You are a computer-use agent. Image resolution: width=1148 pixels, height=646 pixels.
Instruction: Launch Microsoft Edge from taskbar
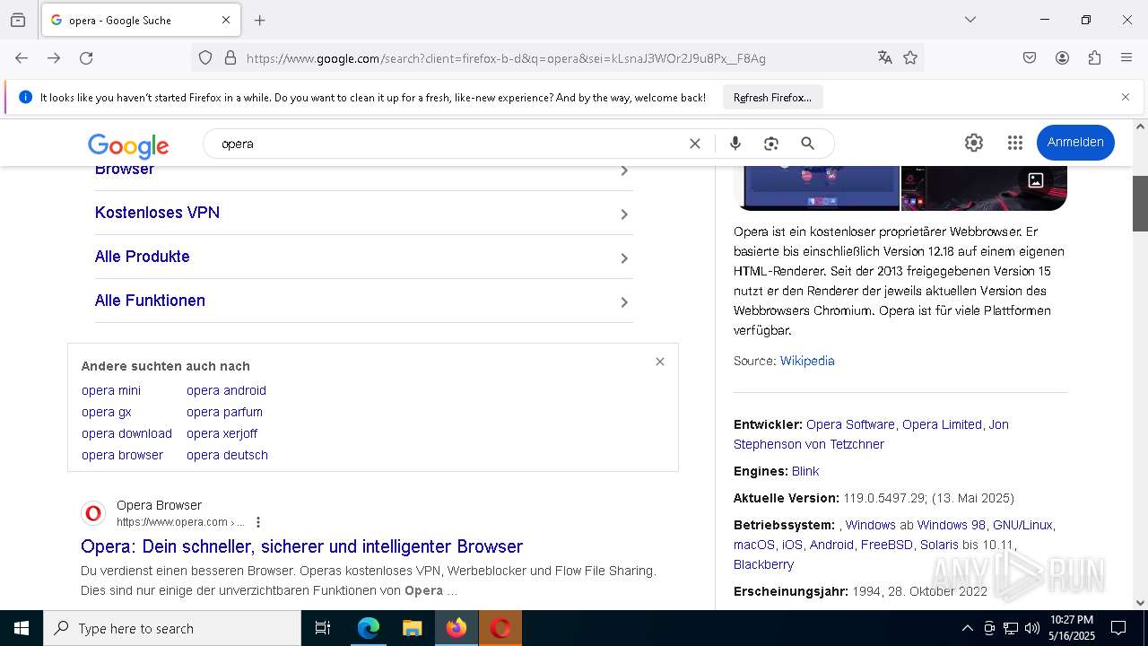[369, 628]
